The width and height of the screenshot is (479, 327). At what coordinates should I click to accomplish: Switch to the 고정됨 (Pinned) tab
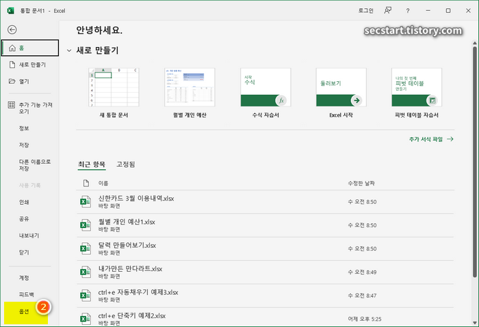125,165
